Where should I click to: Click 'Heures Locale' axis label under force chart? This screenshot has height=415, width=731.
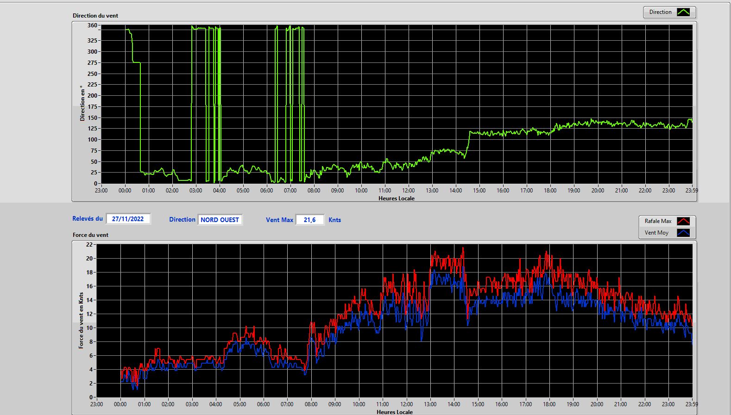(x=395, y=412)
